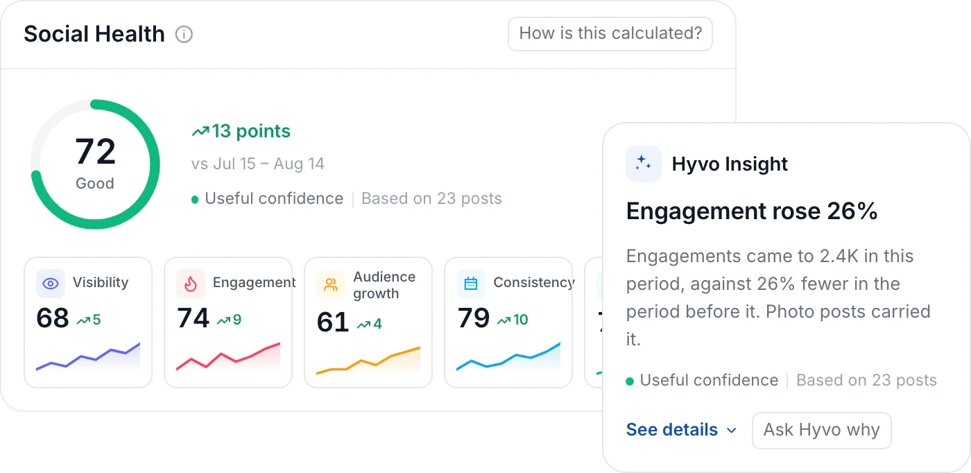Open the 'How is this calculated?' explanation

[x=610, y=33]
